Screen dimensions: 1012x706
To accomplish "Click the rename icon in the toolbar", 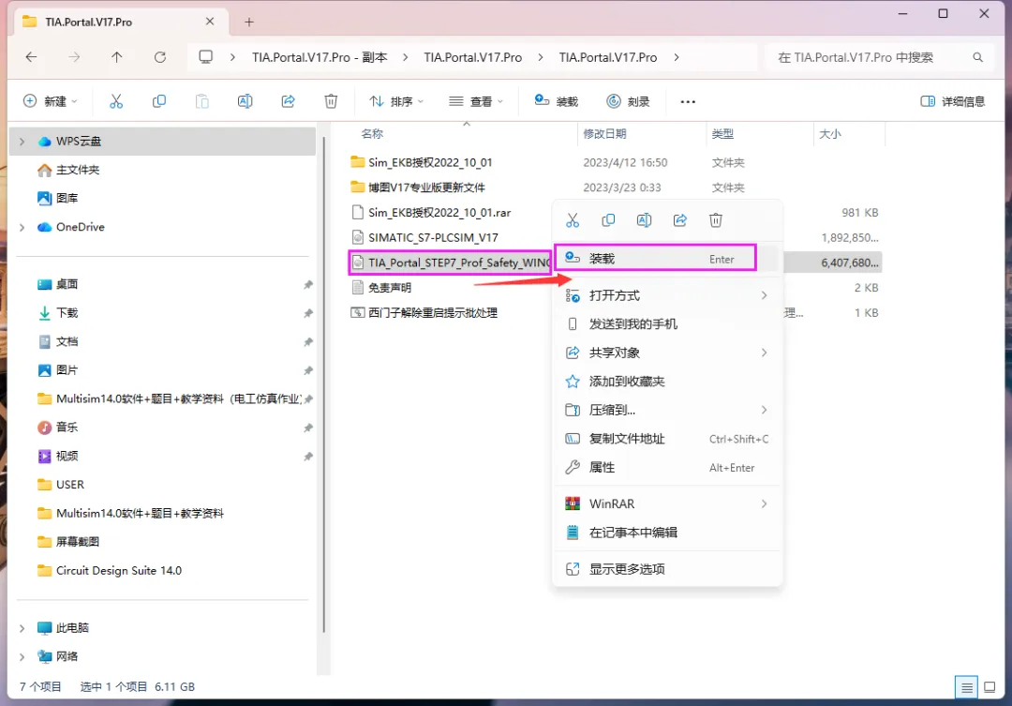I will point(245,101).
